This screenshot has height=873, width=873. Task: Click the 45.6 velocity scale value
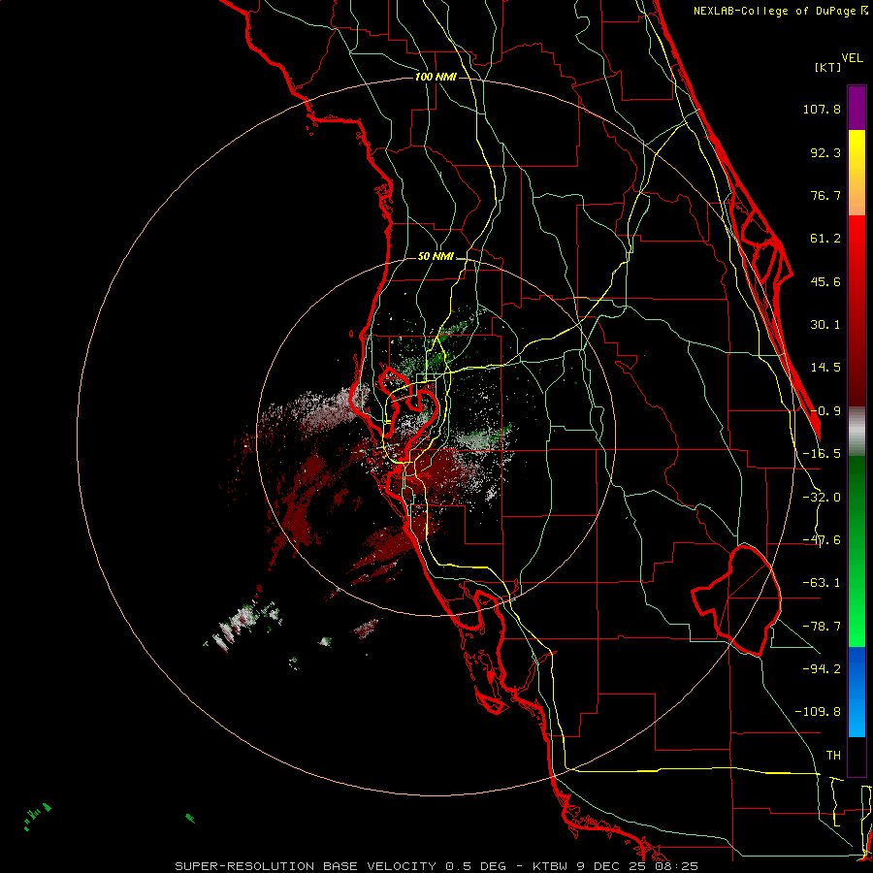click(825, 281)
